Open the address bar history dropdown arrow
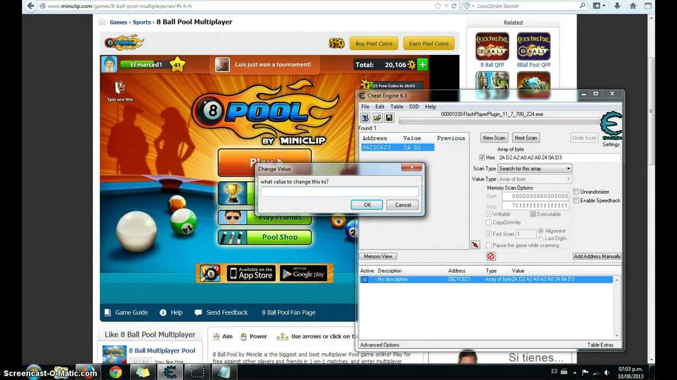The image size is (677, 380). pyautogui.click(x=446, y=6)
